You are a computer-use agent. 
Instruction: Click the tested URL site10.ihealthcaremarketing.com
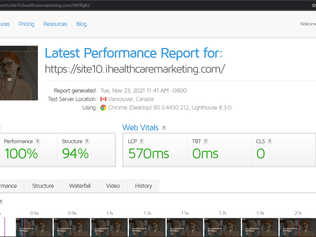click(x=135, y=69)
